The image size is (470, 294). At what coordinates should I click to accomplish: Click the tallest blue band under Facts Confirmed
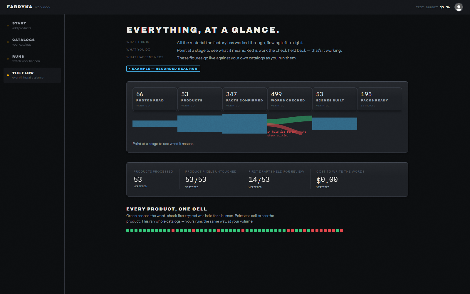click(x=245, y=124)
